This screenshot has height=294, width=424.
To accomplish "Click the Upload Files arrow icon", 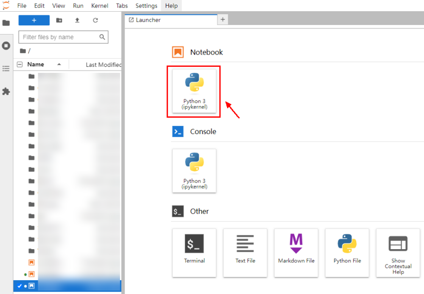I will coord(77,20).
